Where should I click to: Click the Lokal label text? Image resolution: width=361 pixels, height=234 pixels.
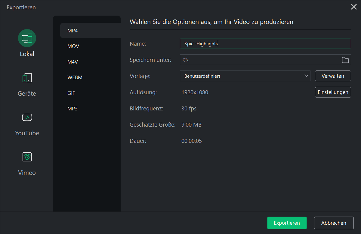[x=27, y=54]
